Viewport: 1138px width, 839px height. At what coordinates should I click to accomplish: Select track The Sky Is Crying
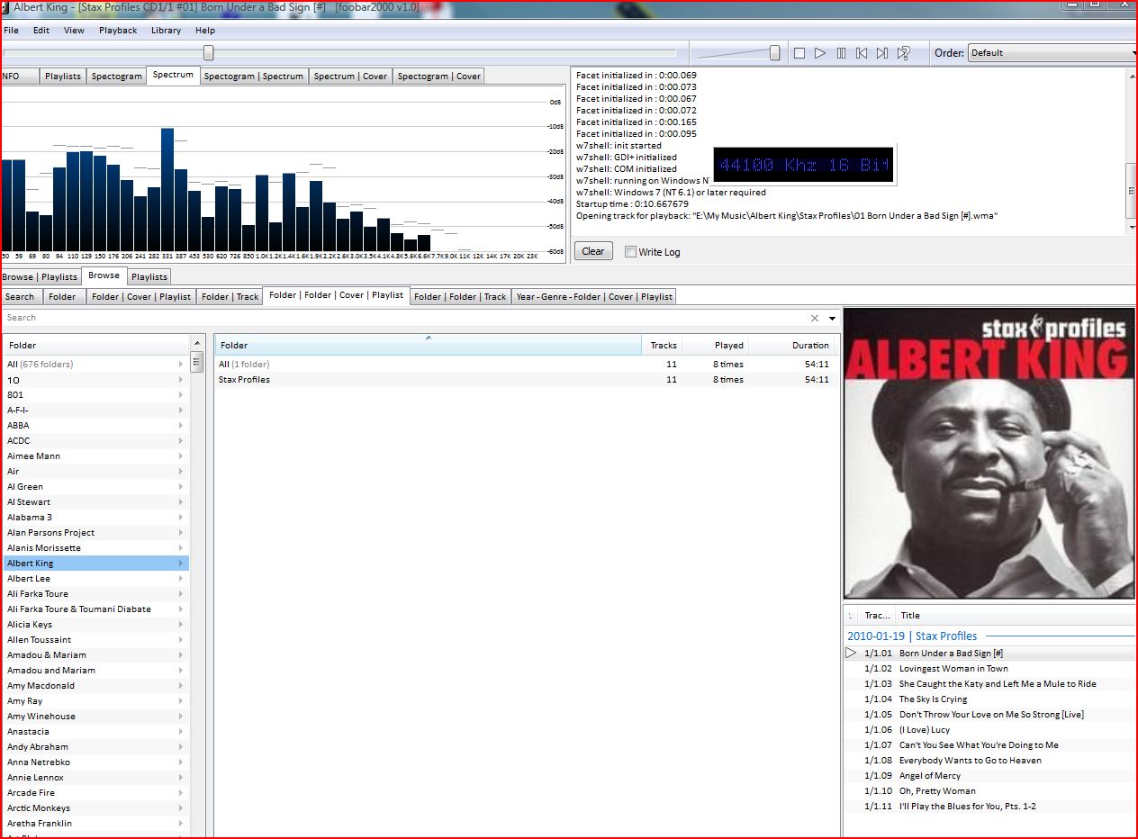(989, 699)
